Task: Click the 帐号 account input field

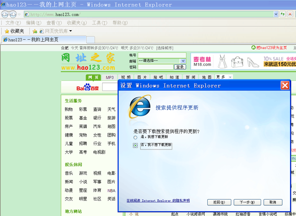Action: click(162, 55)
